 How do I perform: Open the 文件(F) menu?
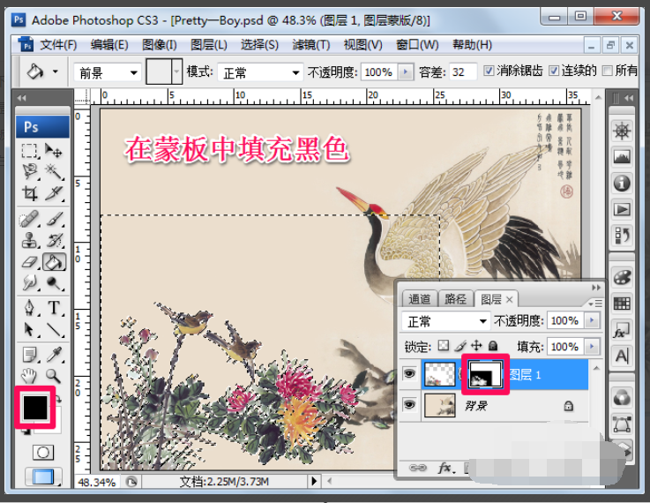click(x=58, y=45)
